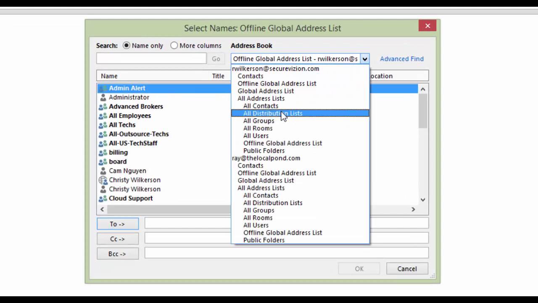Choose All Distribution Lists under ray@thelocalpond.com

272,203
